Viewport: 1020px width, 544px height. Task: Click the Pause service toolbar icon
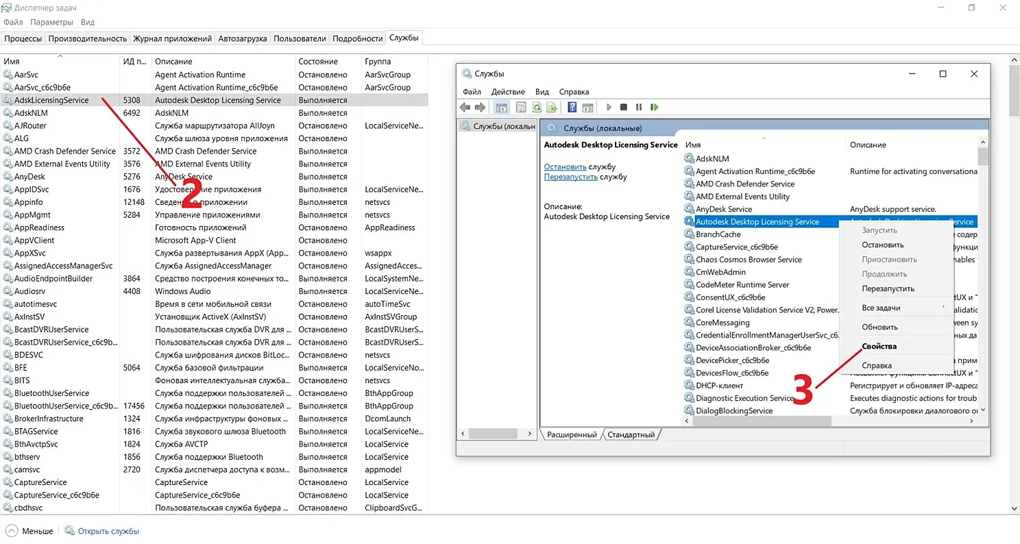639,108
